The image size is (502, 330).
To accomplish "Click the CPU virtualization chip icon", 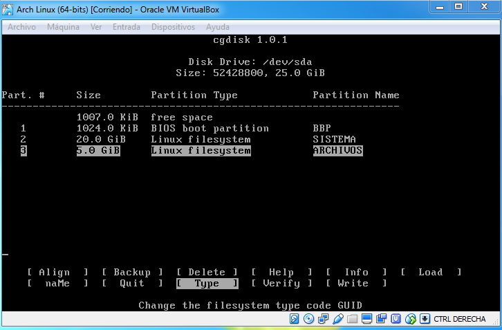I will click(396, 319).
